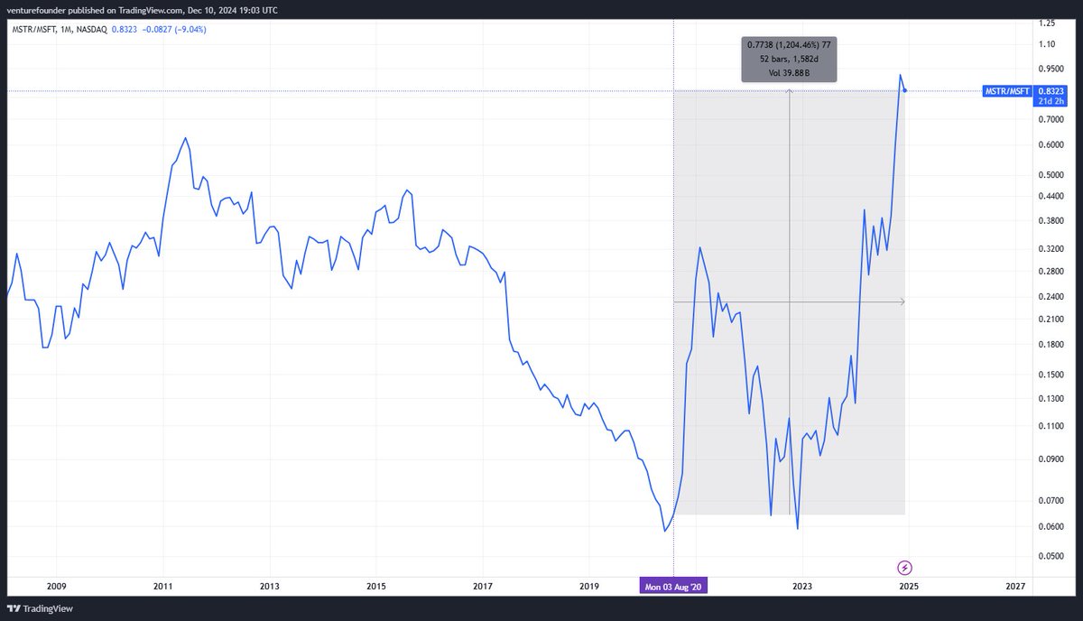Click the 2017 label on the time axis
Image resolution: width=1083 pixels, height=621 pixels.
482,586
